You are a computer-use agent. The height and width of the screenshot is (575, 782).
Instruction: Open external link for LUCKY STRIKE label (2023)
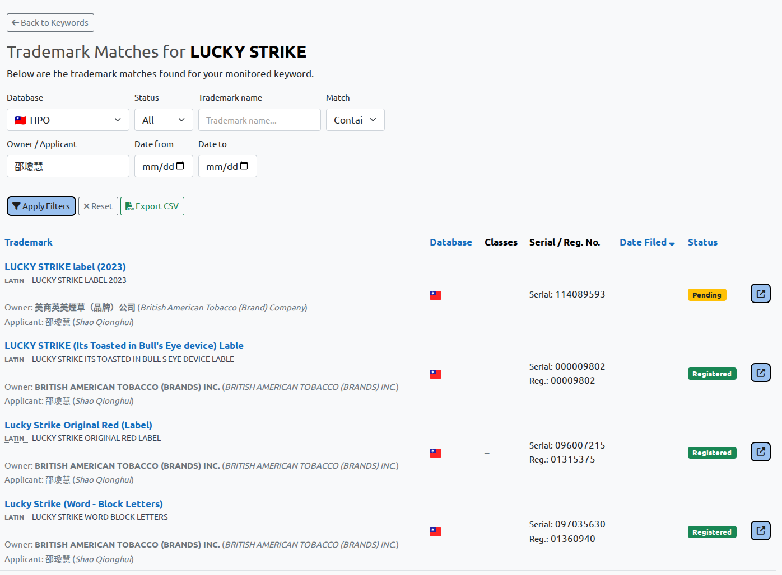[x=760, y=294]
